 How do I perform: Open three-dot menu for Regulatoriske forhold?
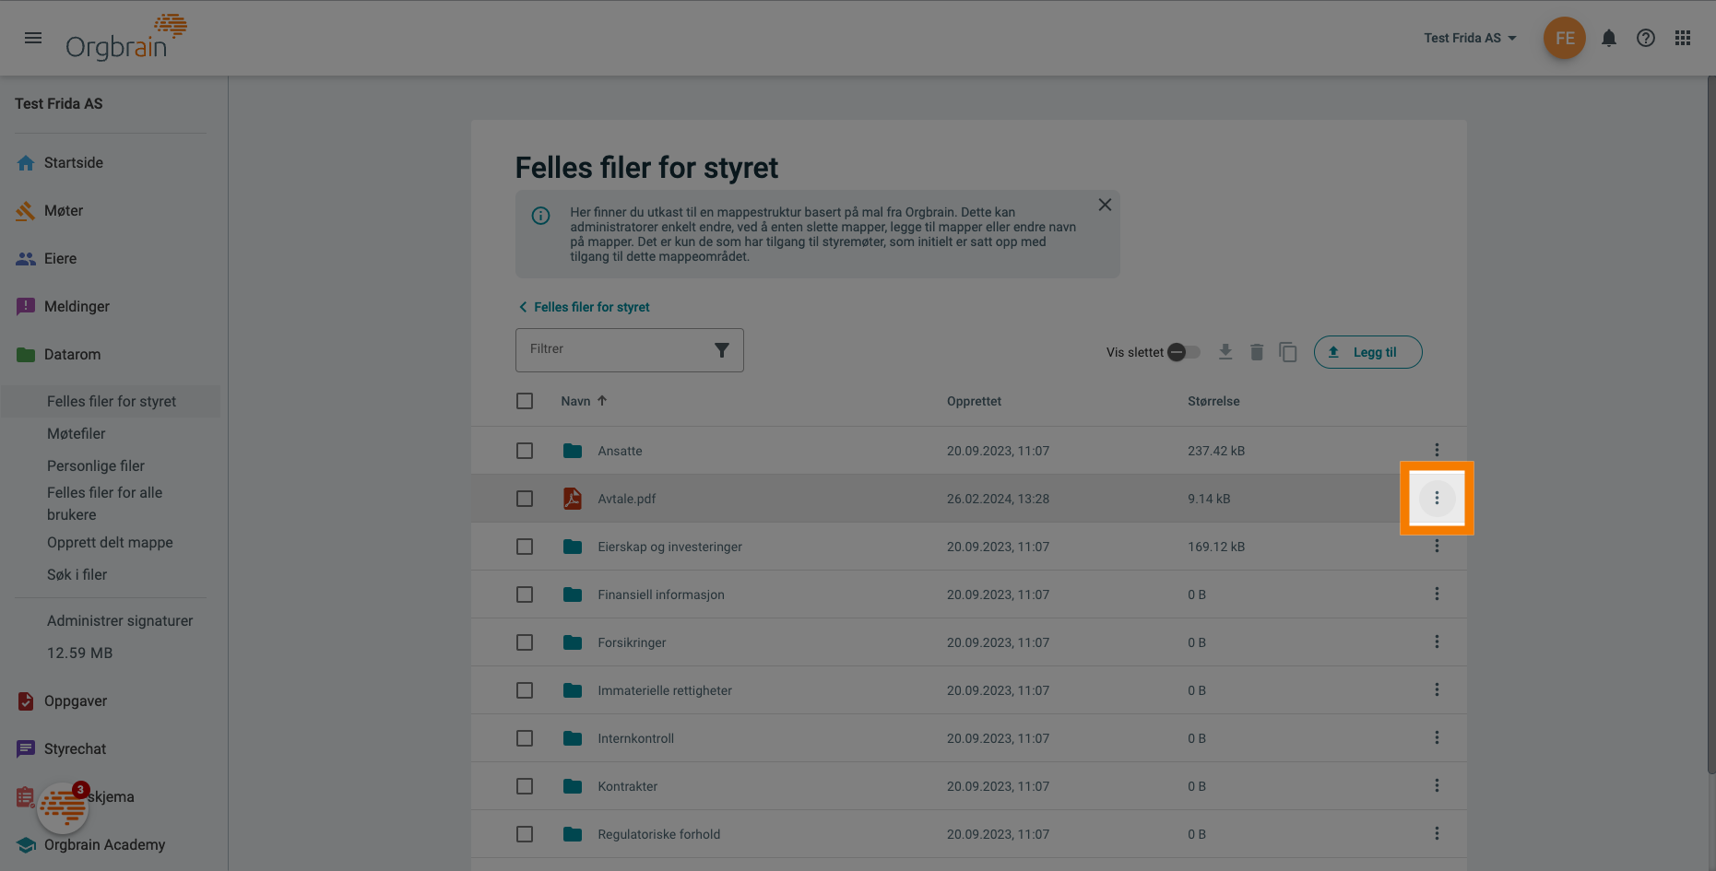[1437, 834]
